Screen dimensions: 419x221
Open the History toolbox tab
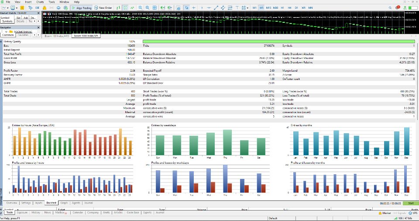pos(36,212)
